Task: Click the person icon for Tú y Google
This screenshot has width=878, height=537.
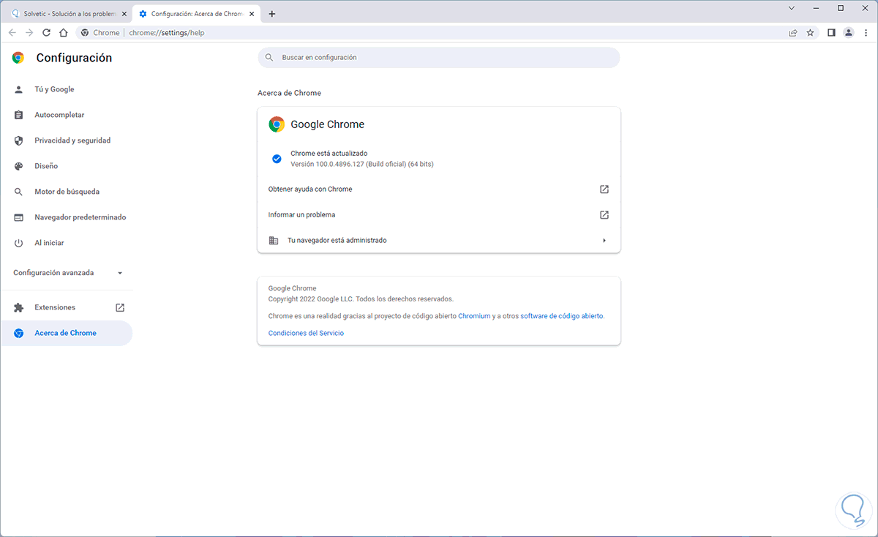Action: click(19, 89)
